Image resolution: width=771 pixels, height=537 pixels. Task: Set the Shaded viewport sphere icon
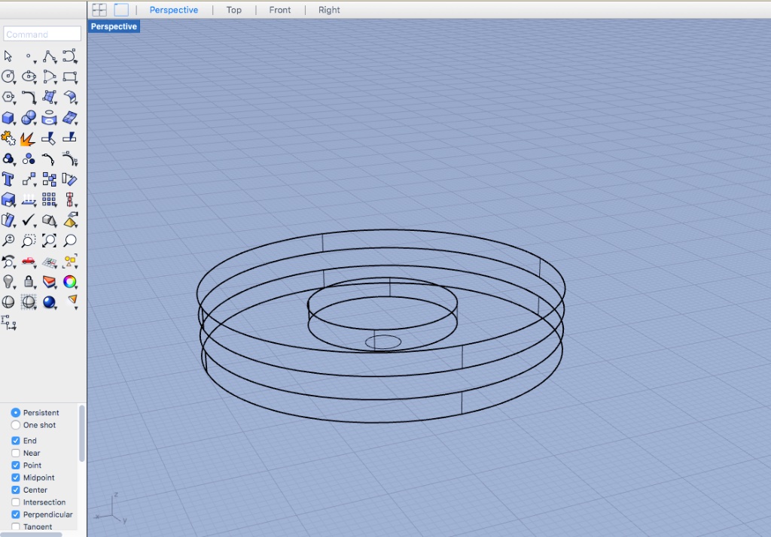point(8,302)
